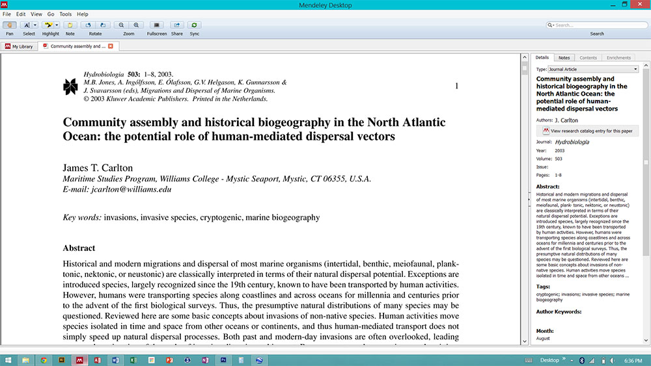Screen dimensions: 651x366
Task: Click the details panel scrollbar down arrow
Action: pyautogui.click(x=646, y=341)
